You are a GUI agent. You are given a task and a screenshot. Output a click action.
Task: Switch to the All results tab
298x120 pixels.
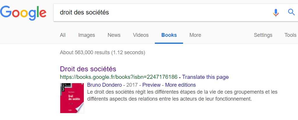point(63,35)
